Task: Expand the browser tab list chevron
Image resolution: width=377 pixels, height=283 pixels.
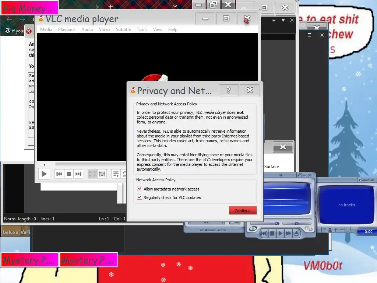Action: coord(175,6)
